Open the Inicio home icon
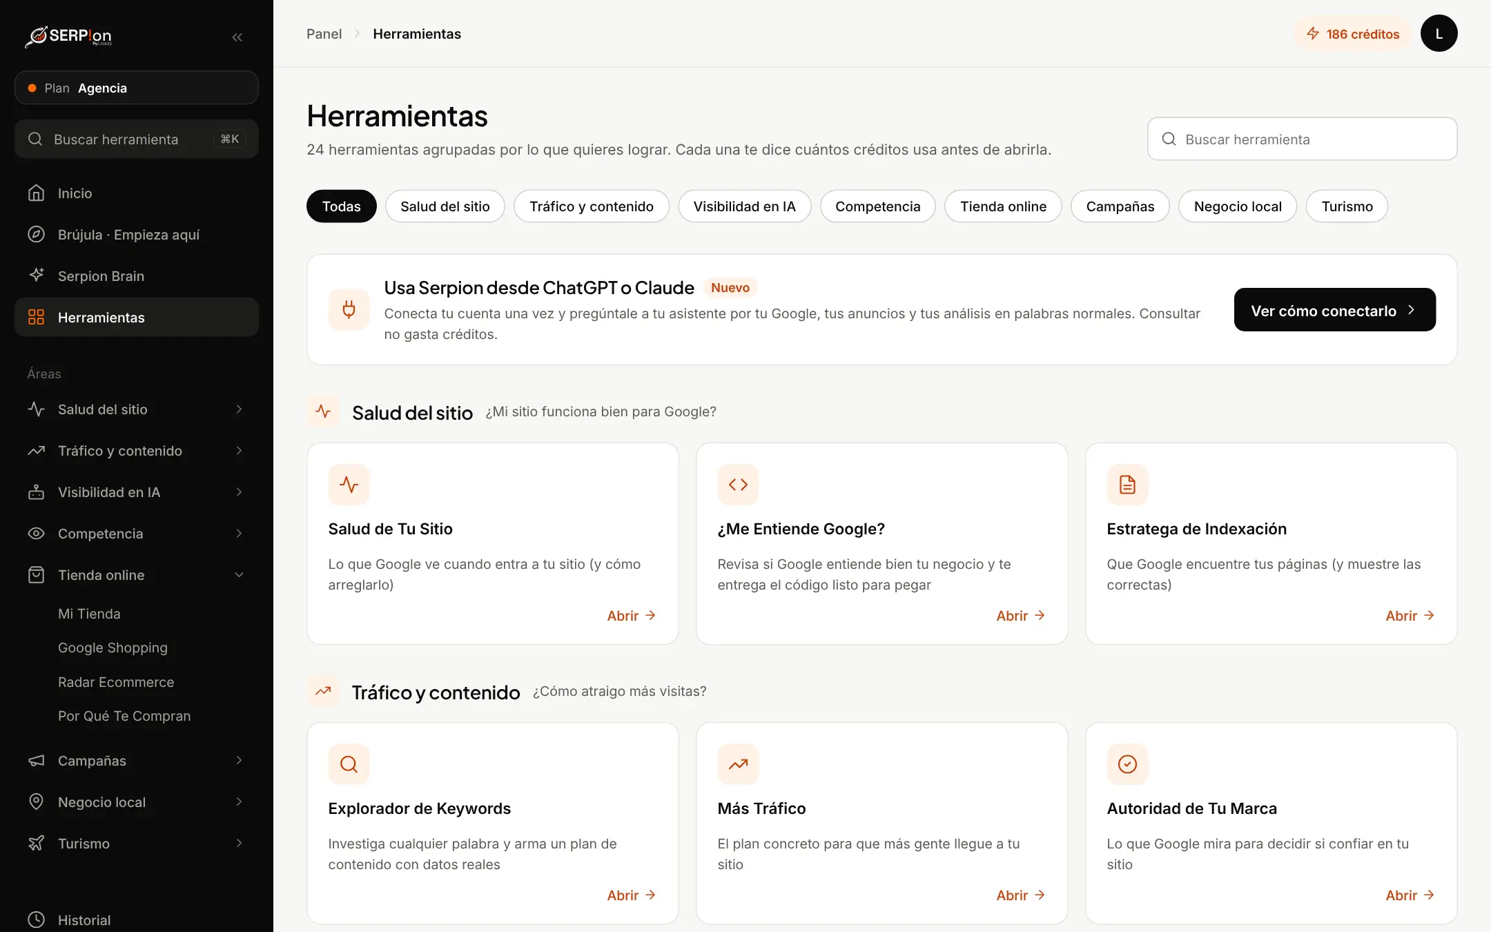Screen dimensions: 1491x932 click(36, 193)
